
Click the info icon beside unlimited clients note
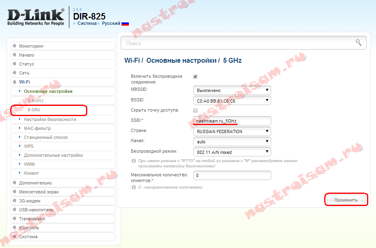133,187
